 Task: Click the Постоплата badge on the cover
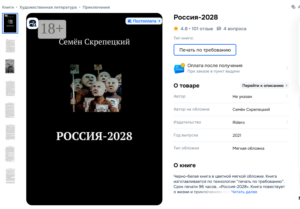144,21
